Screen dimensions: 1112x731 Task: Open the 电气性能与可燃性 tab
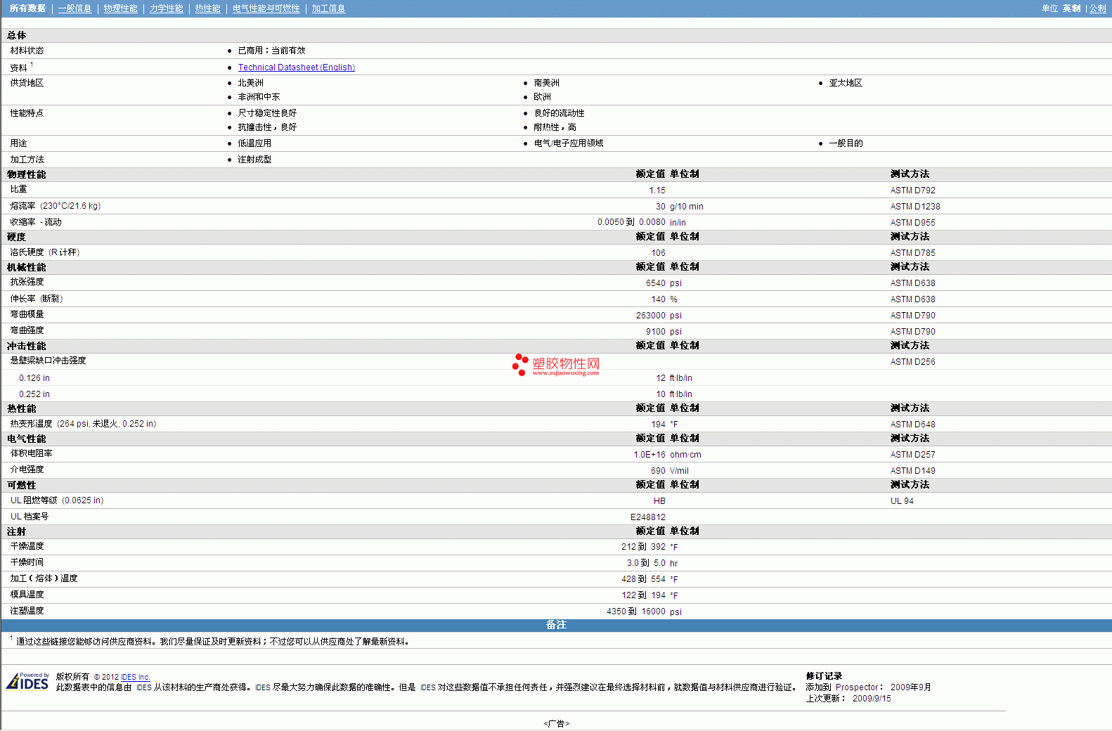tap(266, 8)
